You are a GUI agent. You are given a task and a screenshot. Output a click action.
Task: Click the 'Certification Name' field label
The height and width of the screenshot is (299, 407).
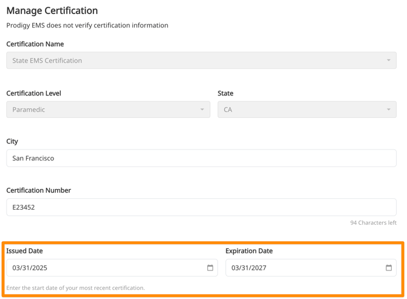click(35, 44)
